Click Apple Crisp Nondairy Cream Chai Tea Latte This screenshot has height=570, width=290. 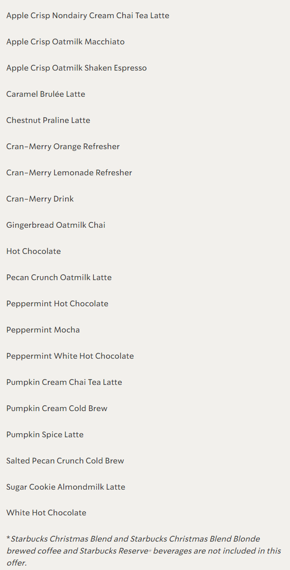pyautogui.click(x=88, y=16)
